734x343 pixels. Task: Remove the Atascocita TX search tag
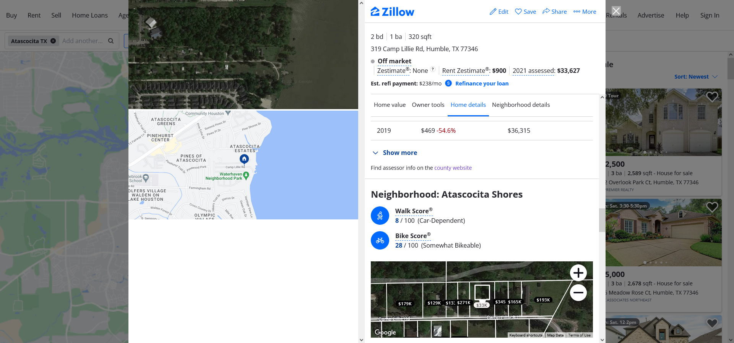click(53, 41)
